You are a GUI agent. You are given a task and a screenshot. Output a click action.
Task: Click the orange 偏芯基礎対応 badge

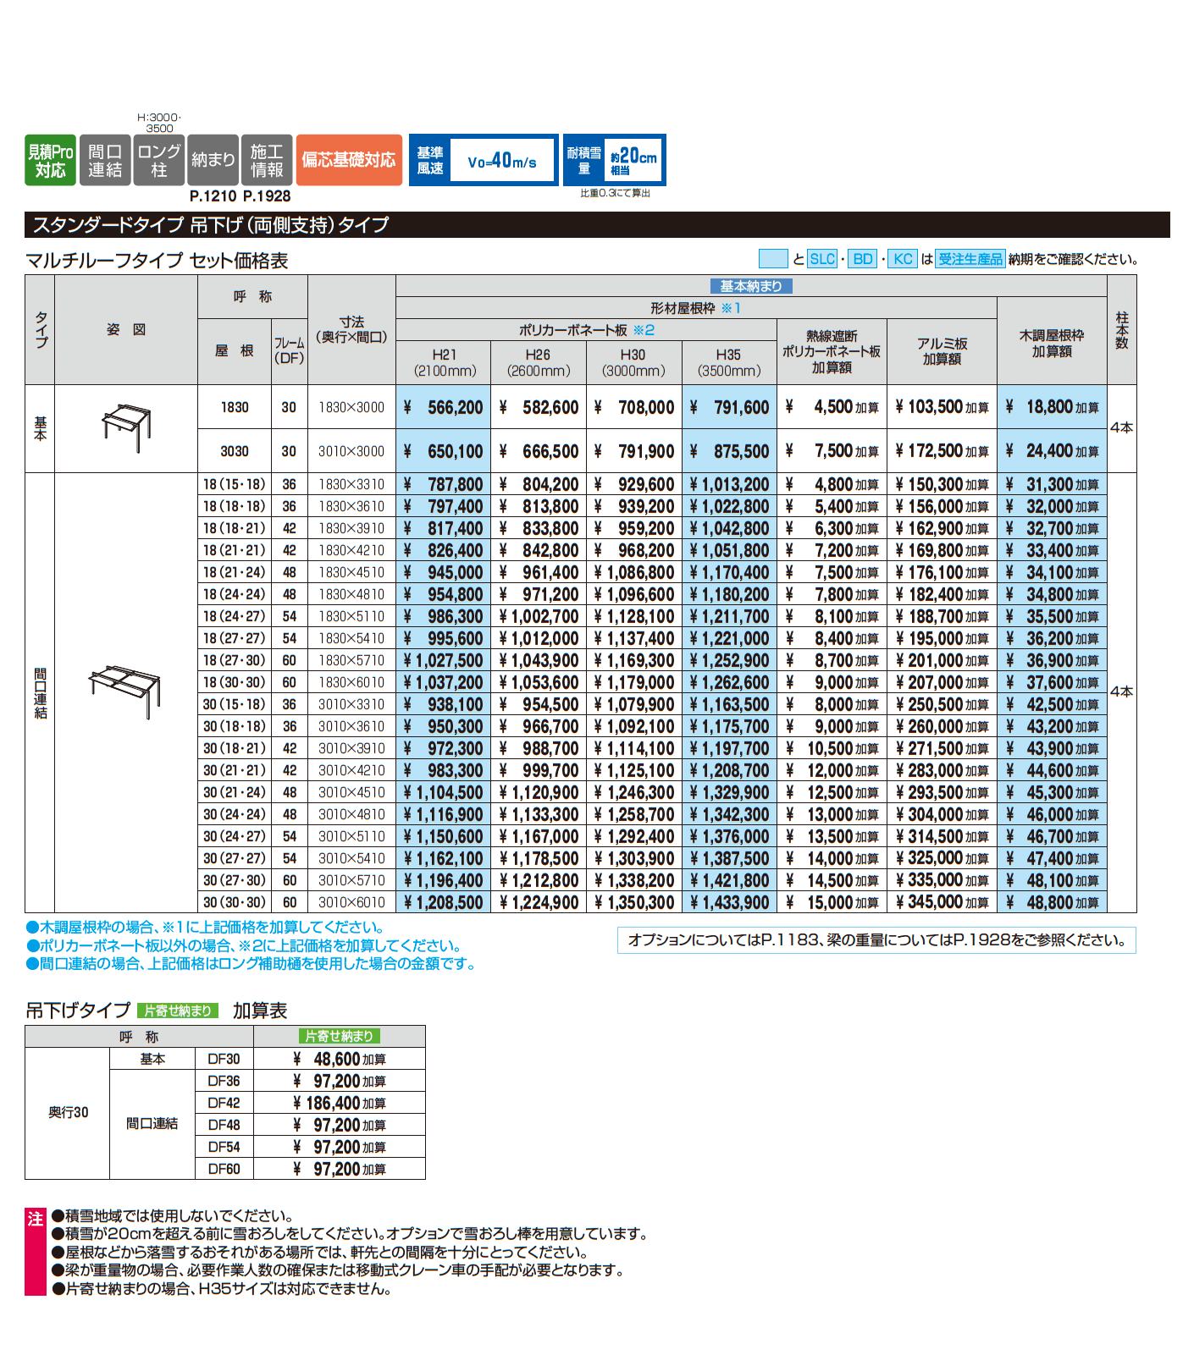click(x=348, y=160)
